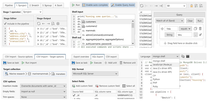Switch to the Pipeline tab
This screenshot has width=208, height=101.
9,5
